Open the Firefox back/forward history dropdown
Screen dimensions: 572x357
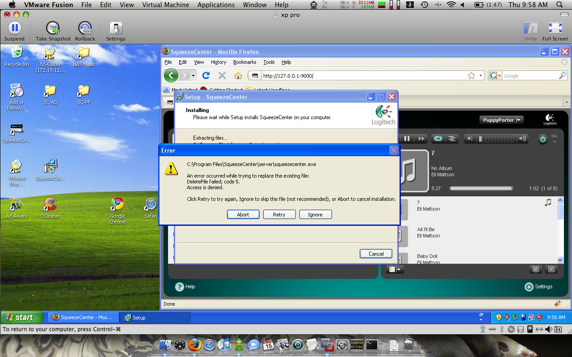click(x=193, y=76)
